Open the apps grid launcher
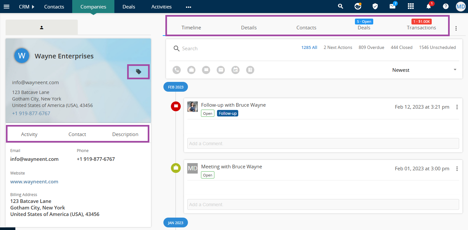Screen dimensions: 468x230 click(x=411, y=7)
